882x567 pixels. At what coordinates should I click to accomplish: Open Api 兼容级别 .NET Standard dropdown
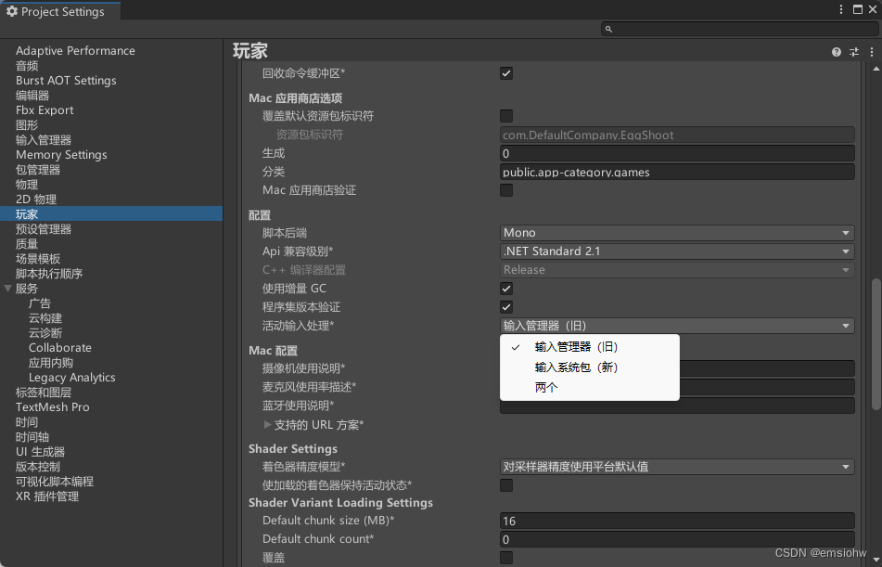pos(677,251)
